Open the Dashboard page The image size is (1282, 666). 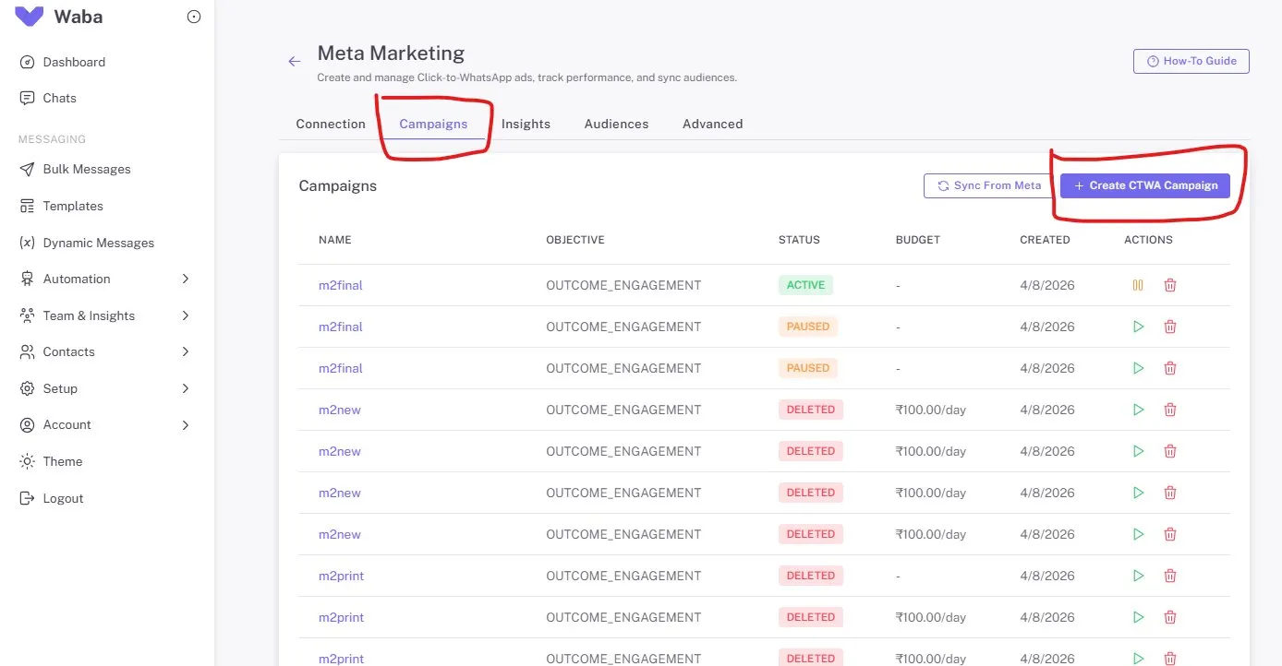74,62
